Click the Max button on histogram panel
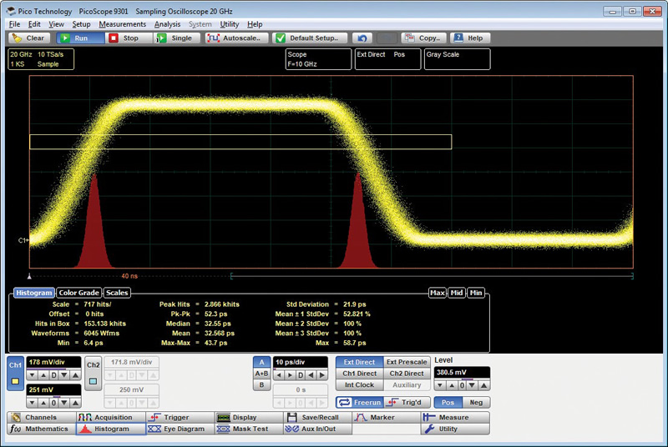Image resolution: width=668 pixels, height=447 pixels. click(438, 293)
